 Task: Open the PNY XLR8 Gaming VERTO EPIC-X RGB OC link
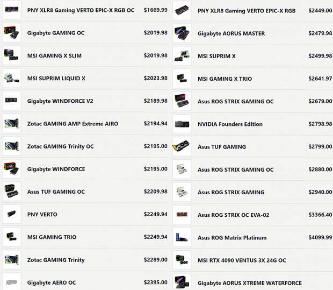(x=81, y=10)
